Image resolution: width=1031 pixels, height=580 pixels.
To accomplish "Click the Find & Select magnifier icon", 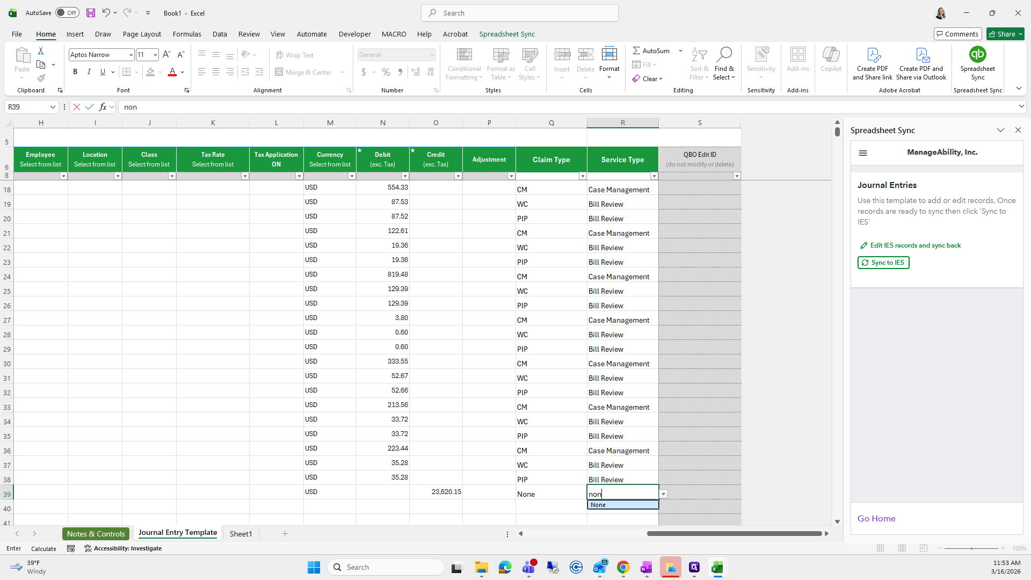I will click(724, 54).
